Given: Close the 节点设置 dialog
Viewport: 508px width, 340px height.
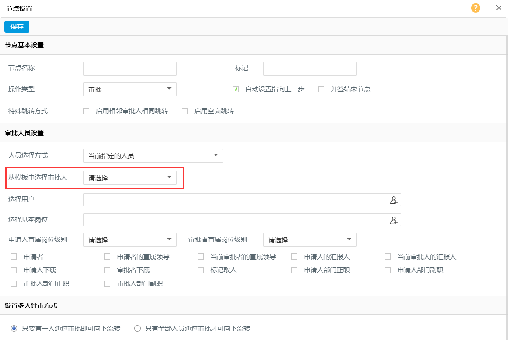Looking at the screenshot, I should click(499, 8).
